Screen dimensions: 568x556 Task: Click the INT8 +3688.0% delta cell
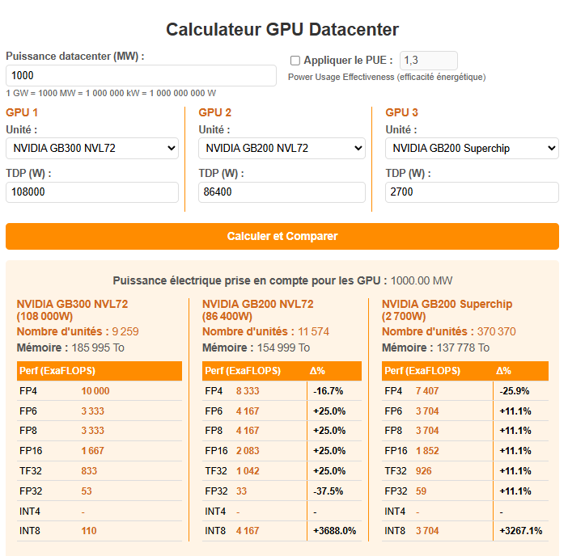334,531
